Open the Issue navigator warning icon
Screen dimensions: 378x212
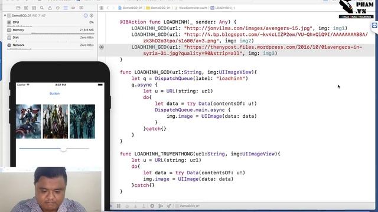50,8
